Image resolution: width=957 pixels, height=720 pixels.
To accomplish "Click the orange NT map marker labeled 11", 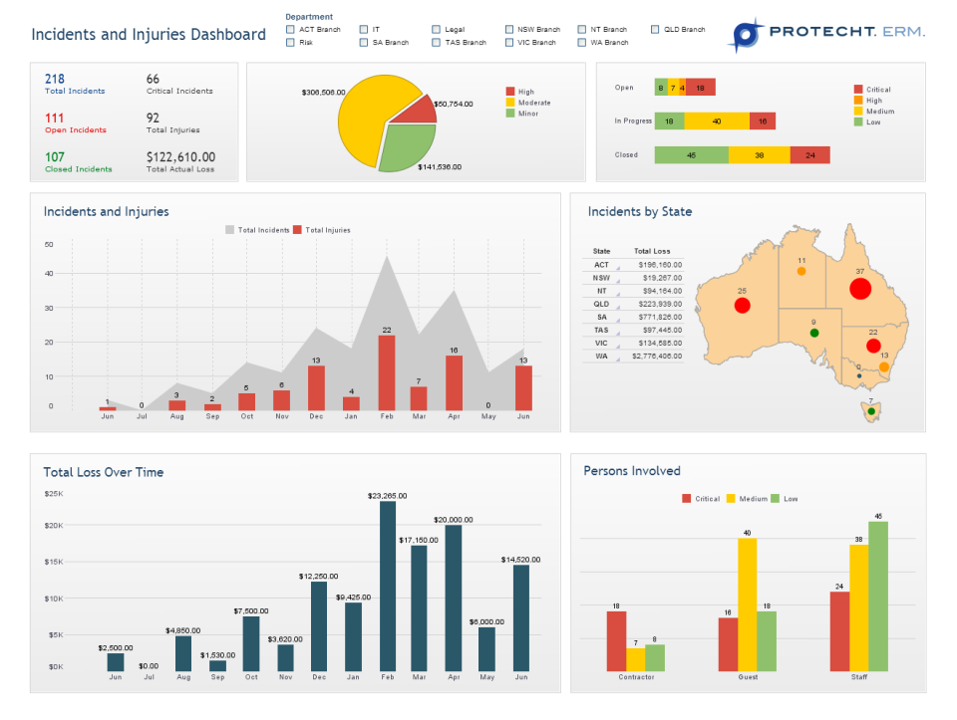I will pyautogui.click(x=801, y=271).
